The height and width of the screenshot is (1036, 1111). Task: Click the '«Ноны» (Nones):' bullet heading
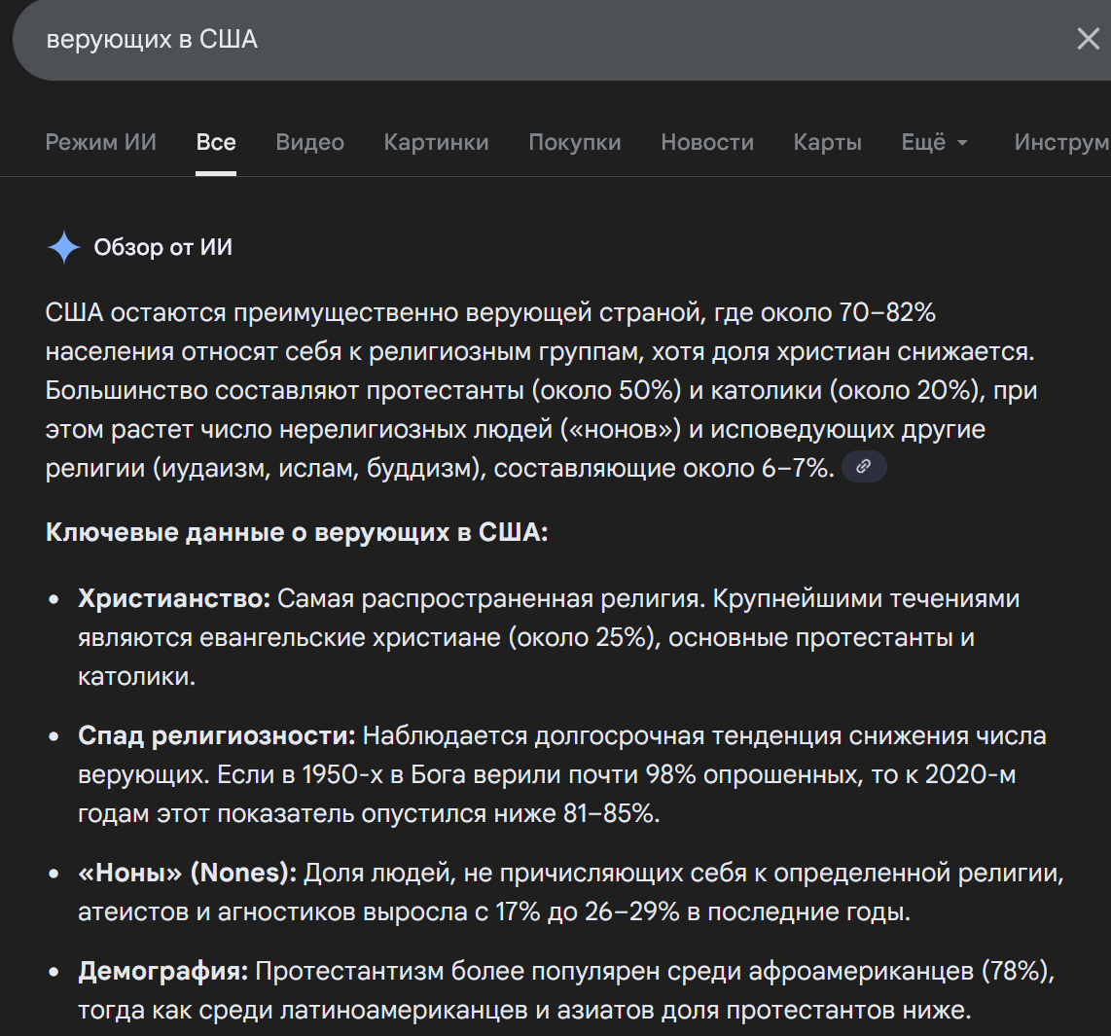188,874
